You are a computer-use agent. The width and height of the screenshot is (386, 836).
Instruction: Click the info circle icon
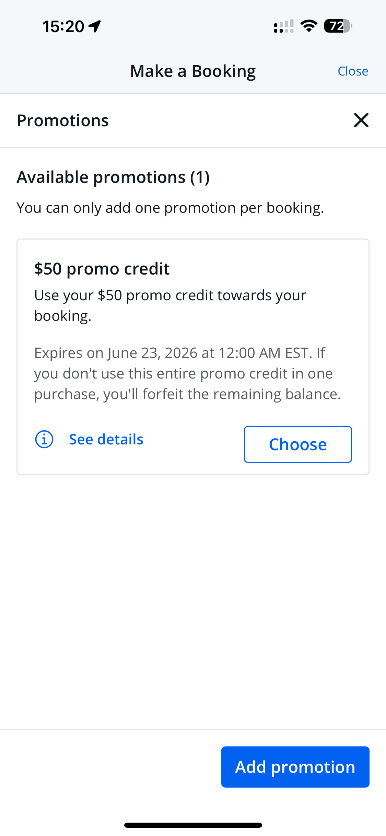pos(44,439)
